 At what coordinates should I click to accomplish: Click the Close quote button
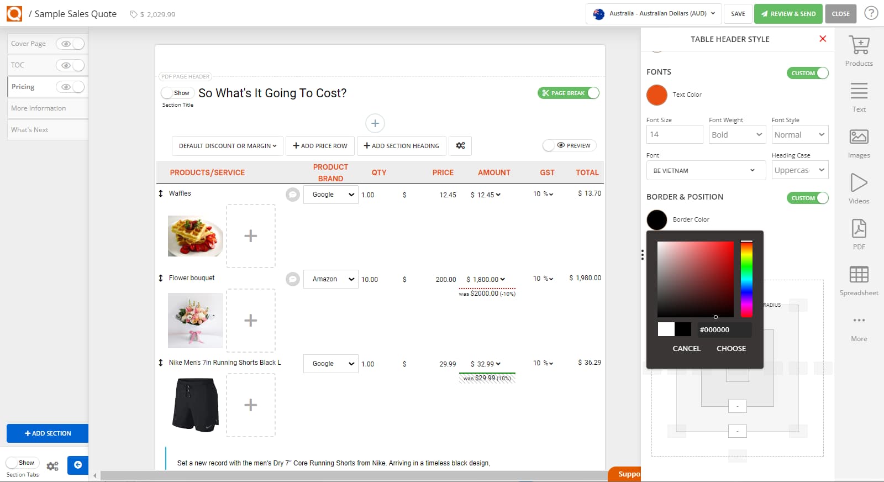(x=840, y=13)
